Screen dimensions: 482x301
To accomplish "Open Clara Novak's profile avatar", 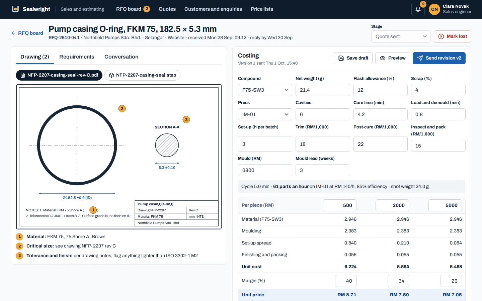I will click(x=434, y=9).
